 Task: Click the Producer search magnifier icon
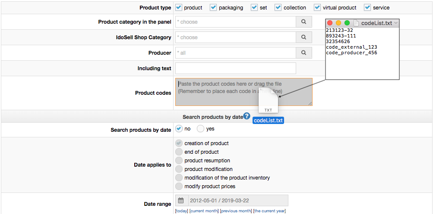pyautogui.click(x=304, y=53)
